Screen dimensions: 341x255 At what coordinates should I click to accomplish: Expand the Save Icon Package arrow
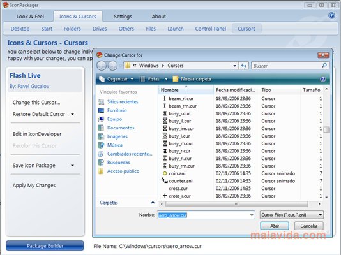[72, 166]
